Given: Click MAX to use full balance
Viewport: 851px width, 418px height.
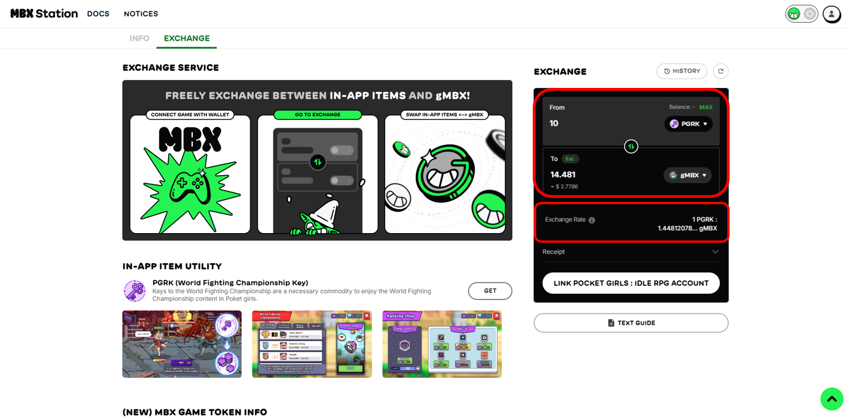Looking at the screenshot, I should pos(706,107).
